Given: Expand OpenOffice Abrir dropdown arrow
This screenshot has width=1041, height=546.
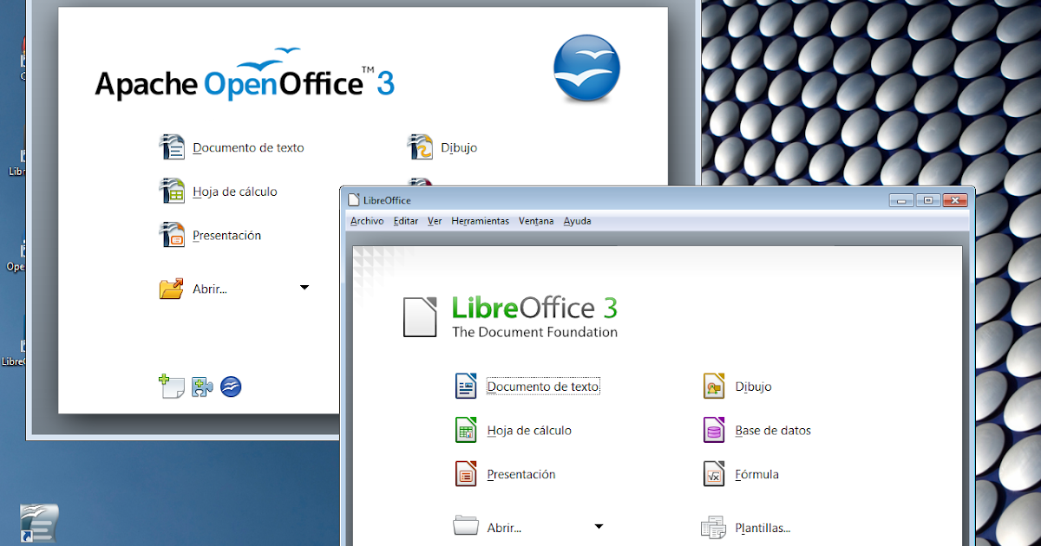Looking at the screenshot, I should click(x=304, y=287).
